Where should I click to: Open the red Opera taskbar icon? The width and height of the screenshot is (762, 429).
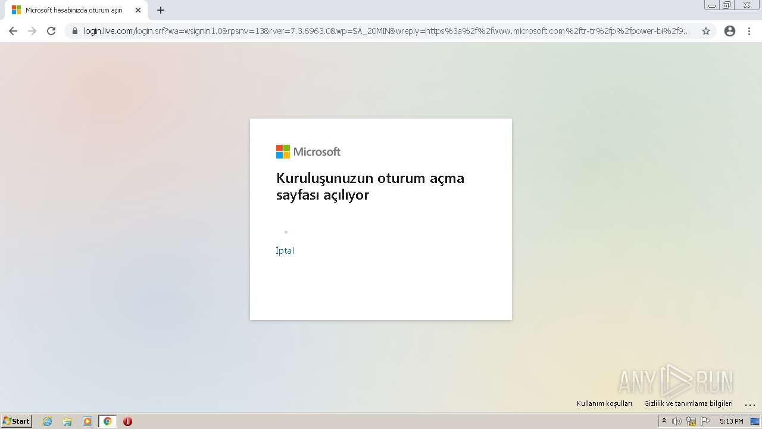tap(127, 421)
